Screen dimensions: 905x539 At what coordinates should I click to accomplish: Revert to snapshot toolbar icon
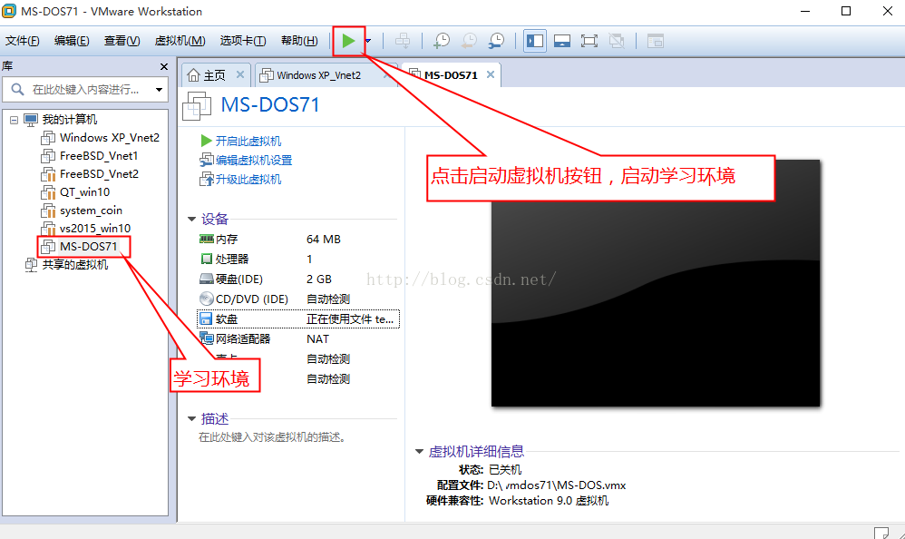tap(469, 41)
